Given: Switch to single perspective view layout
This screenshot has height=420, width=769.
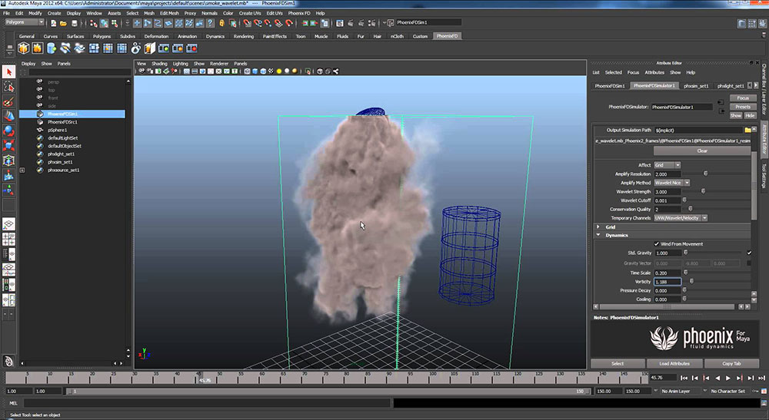Looking at the screenshot, I should (8, 224).
